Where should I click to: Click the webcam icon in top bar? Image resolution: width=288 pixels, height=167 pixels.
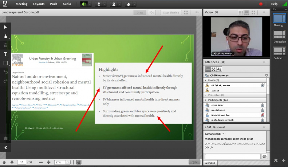114,4
